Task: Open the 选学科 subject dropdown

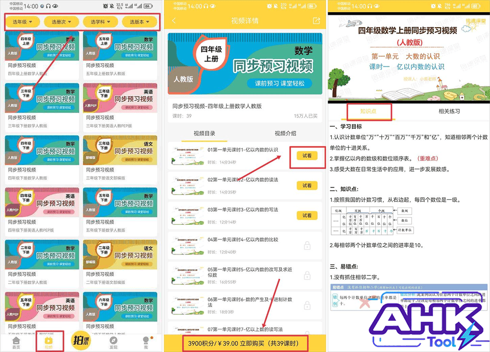Action: [x=101, y=22]
